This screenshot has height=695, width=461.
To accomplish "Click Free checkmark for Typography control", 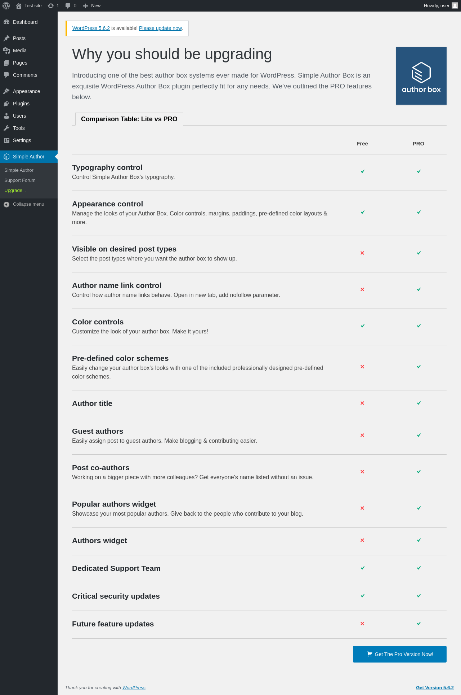I will pyautogui.click(x=363, y=171).
